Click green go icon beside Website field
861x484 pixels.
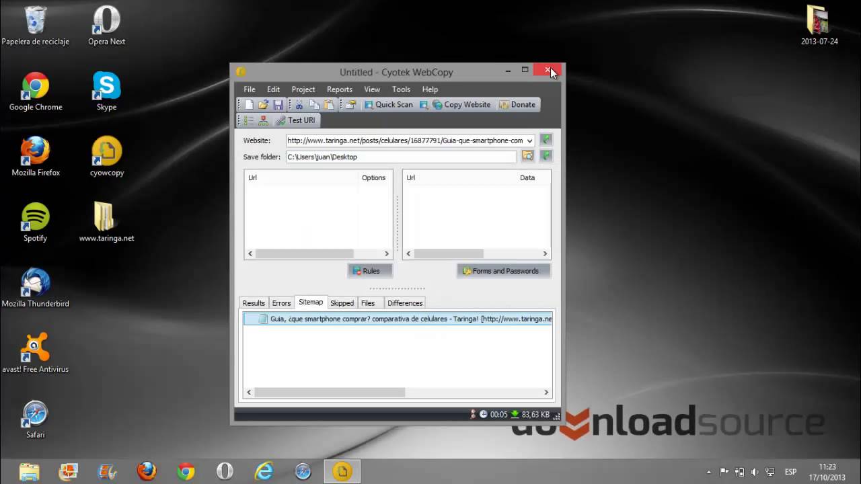(546, 140)
